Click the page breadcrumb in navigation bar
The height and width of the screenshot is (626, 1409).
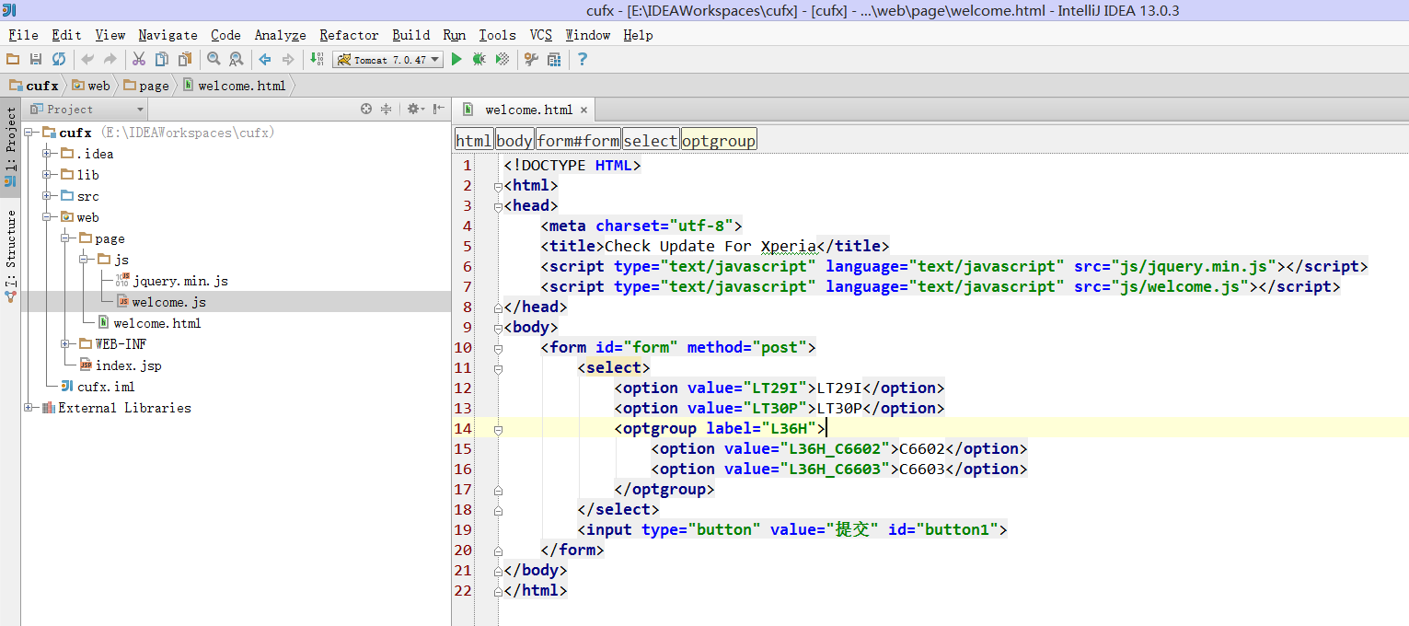(147, 86)
